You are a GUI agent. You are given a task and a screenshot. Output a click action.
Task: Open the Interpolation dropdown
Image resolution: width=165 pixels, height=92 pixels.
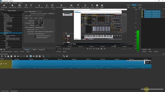[x=42, y=34]
